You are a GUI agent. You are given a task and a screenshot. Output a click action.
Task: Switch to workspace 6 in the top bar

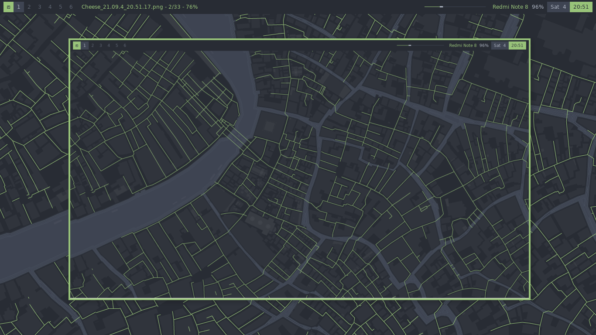tap(71, 7)
